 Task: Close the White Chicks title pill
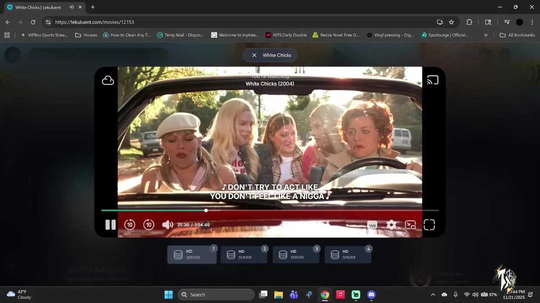(x=254, y=55)
